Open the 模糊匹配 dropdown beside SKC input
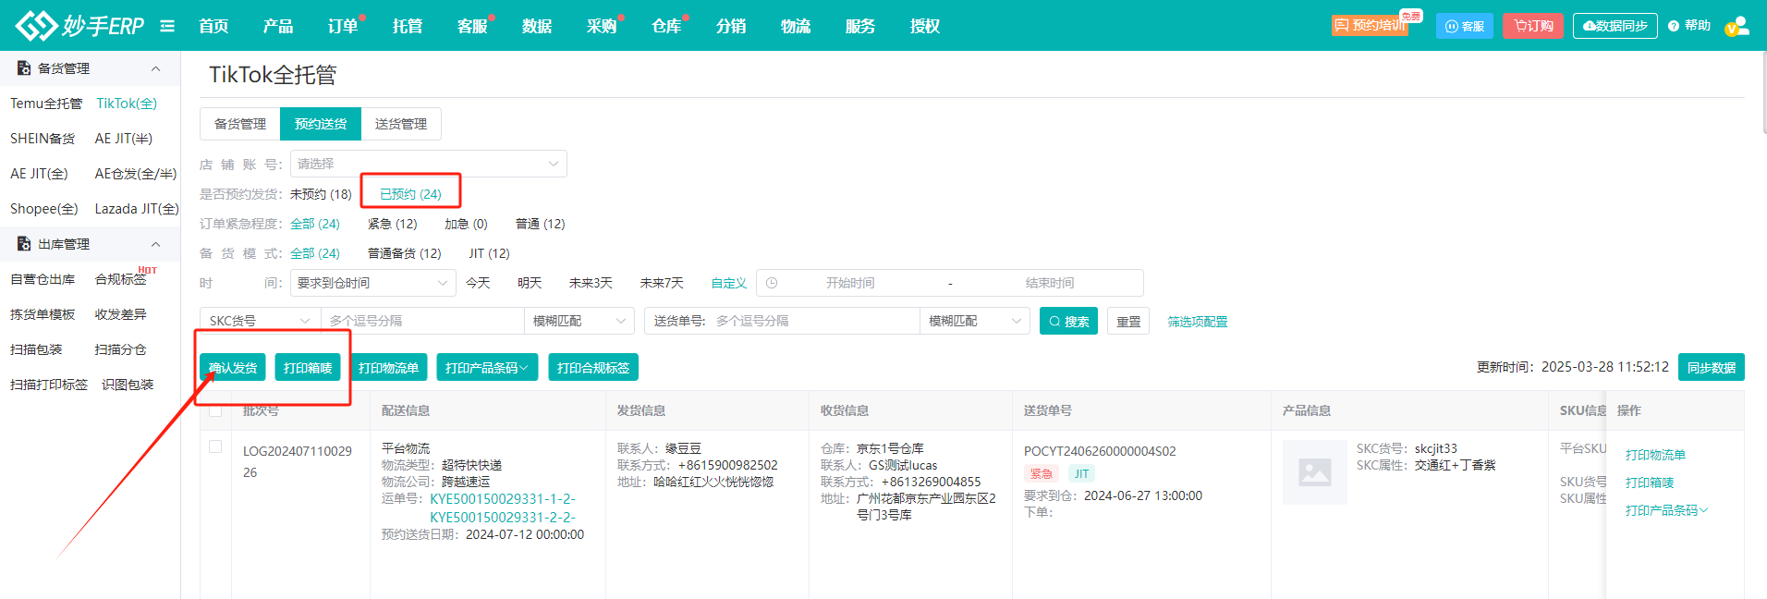The width and height of the screenshot is (1767, 599). (x=579, y=321)
